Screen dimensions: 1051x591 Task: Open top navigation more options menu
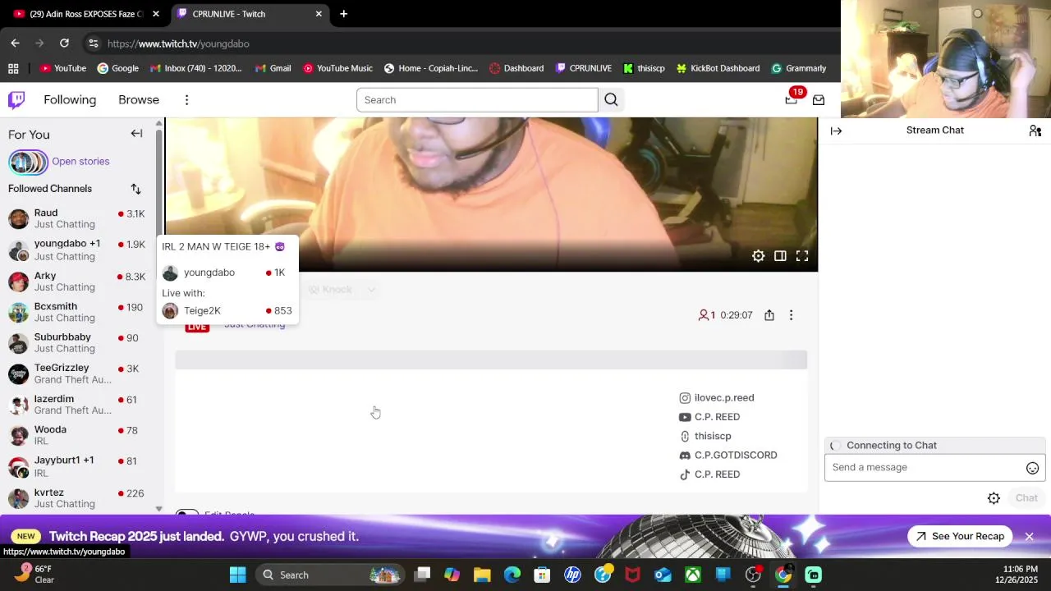[186, 100]
